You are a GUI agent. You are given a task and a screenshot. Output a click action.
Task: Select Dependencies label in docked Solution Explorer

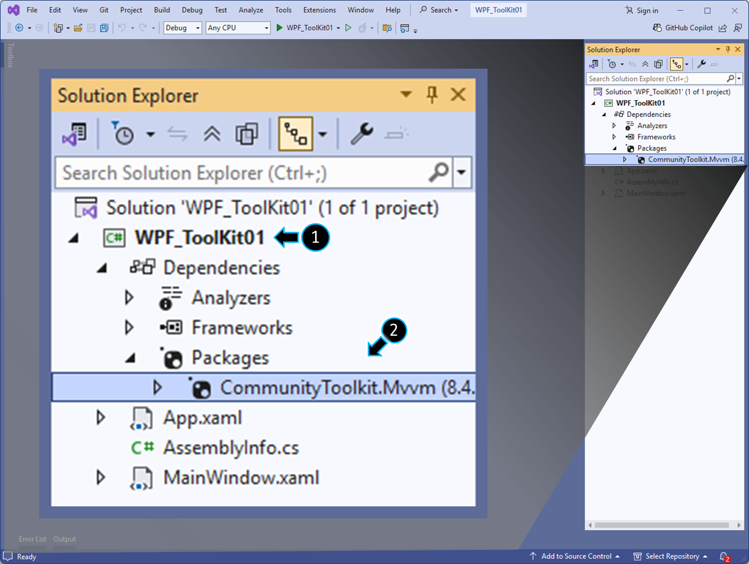(x=648, y=114)
